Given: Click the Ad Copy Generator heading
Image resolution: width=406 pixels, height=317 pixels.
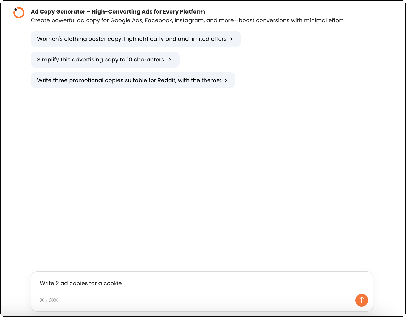Looking at the screenshot, I should (x=118, y=12).
